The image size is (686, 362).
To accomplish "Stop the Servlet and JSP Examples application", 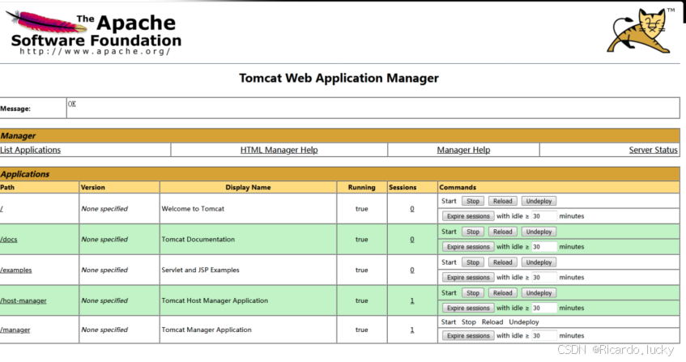I will click(473, 262).
